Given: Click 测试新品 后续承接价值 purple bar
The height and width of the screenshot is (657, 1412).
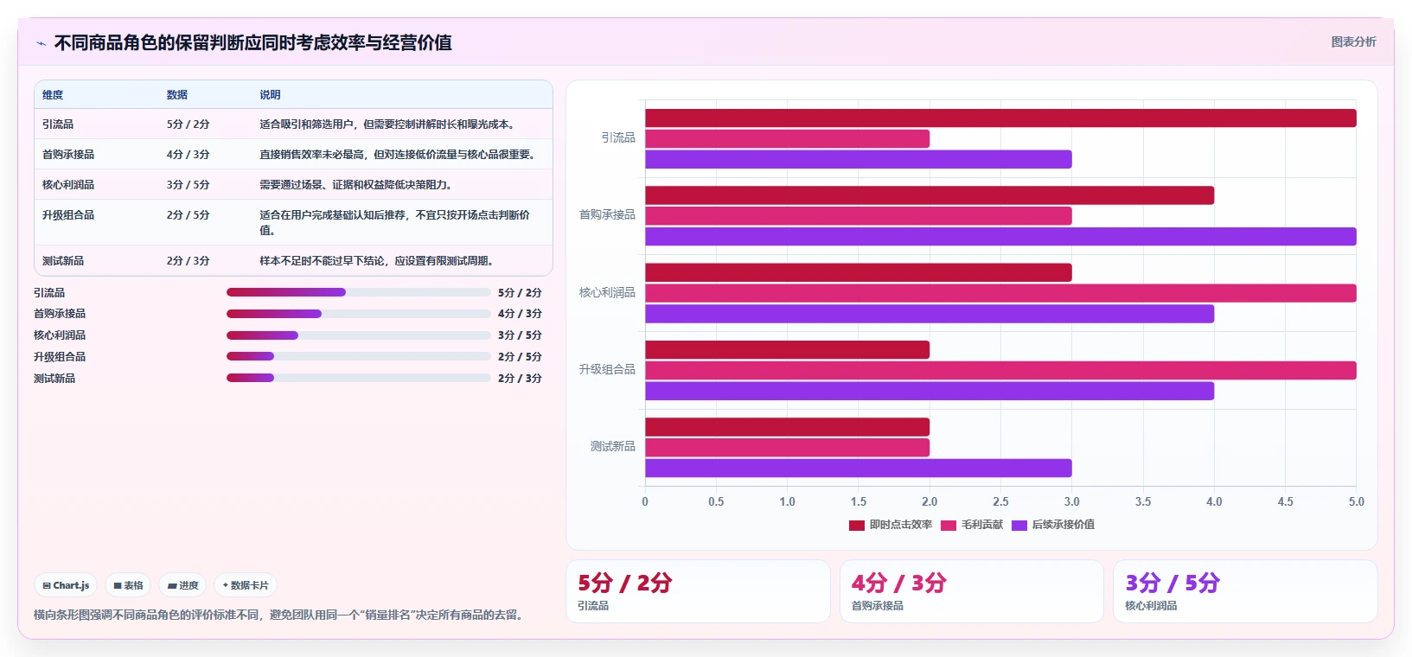Looking at the screenshot, I should click(859, 468).
